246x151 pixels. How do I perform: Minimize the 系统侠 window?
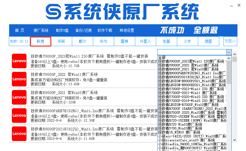tap(232, 6)
